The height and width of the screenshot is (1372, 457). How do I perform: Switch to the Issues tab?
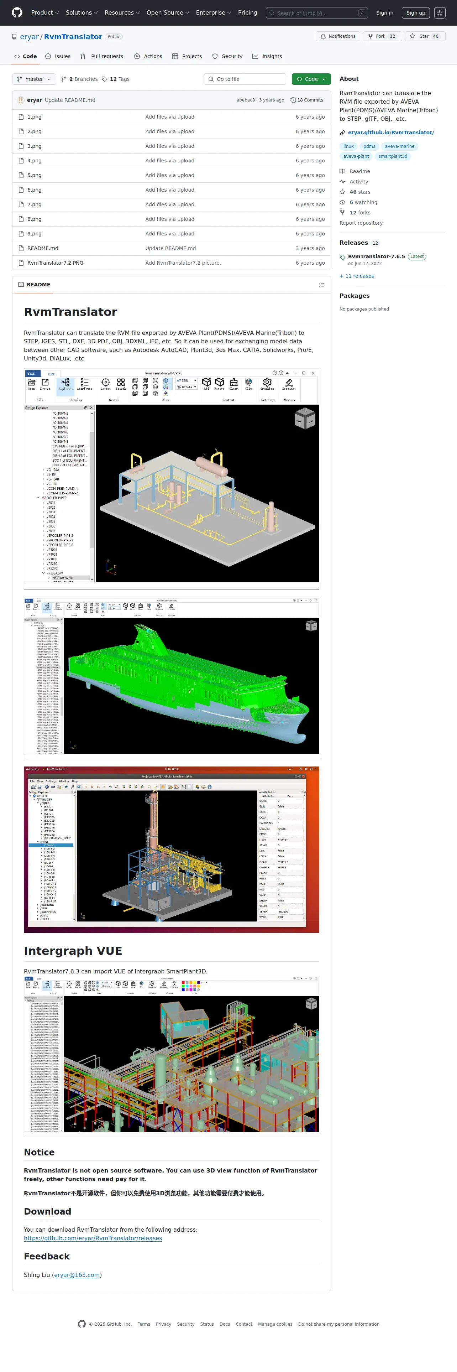58,57
